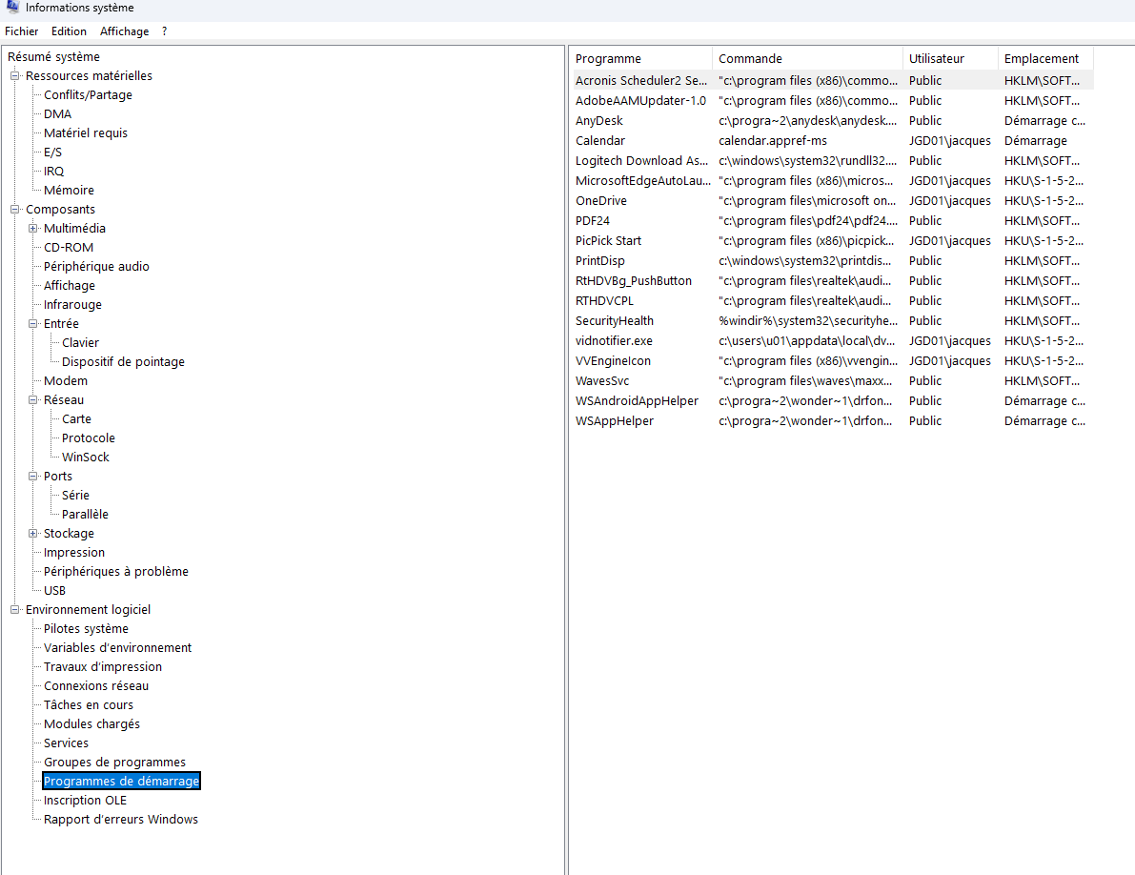Select the vidnotifier.exe row
Screen dimensions: 1135x875
click(833, 341)
